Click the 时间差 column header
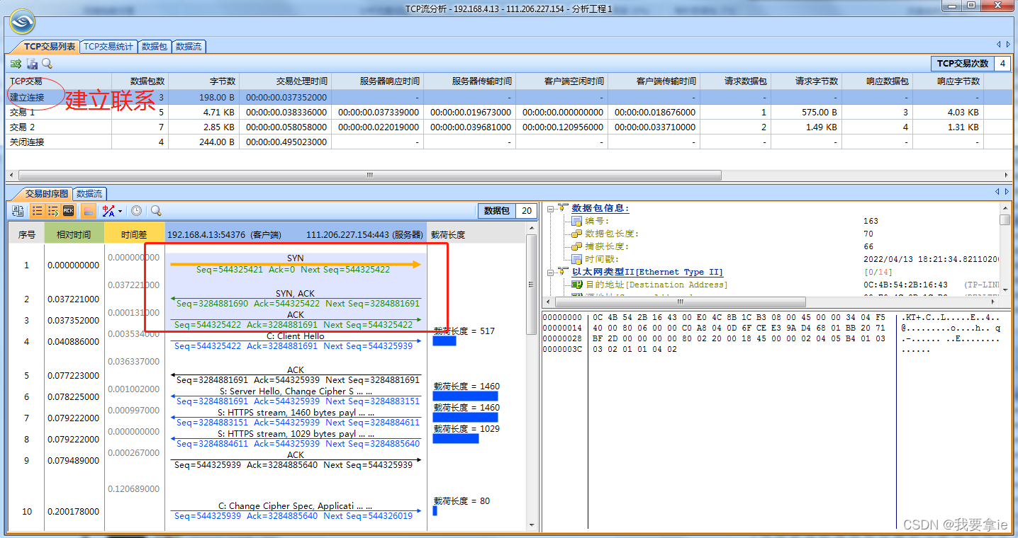Screen dimensions: 1018x538 tap(134, 234)
